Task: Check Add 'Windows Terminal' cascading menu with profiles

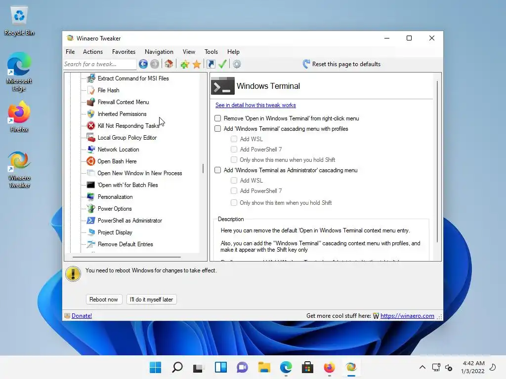Action: tap(218, 129)
